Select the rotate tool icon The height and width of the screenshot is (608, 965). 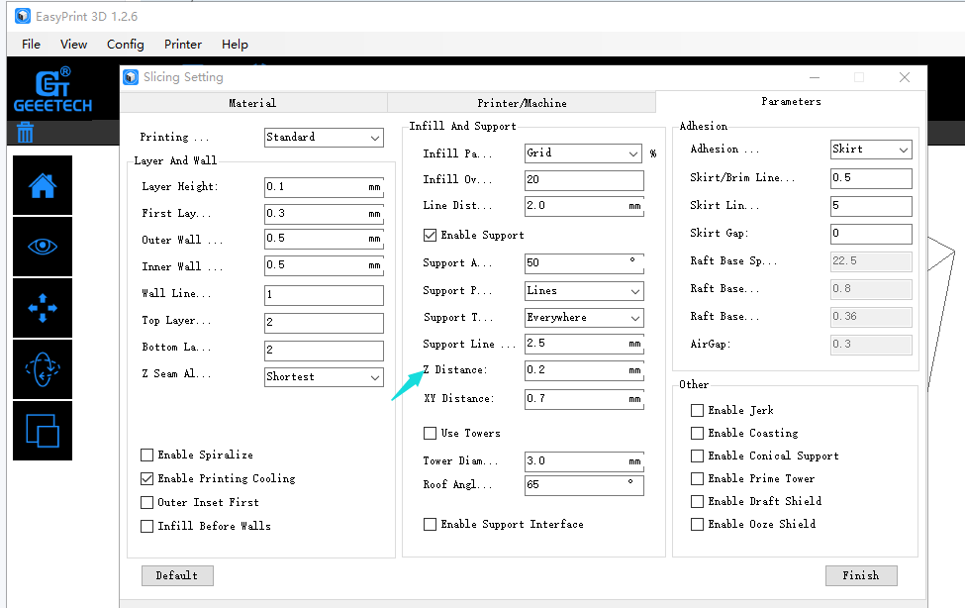pos(43,369)
